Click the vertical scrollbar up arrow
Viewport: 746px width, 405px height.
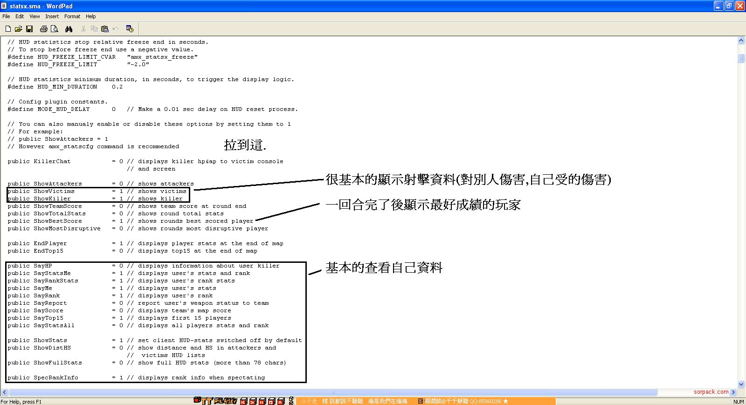click(741, 41)
